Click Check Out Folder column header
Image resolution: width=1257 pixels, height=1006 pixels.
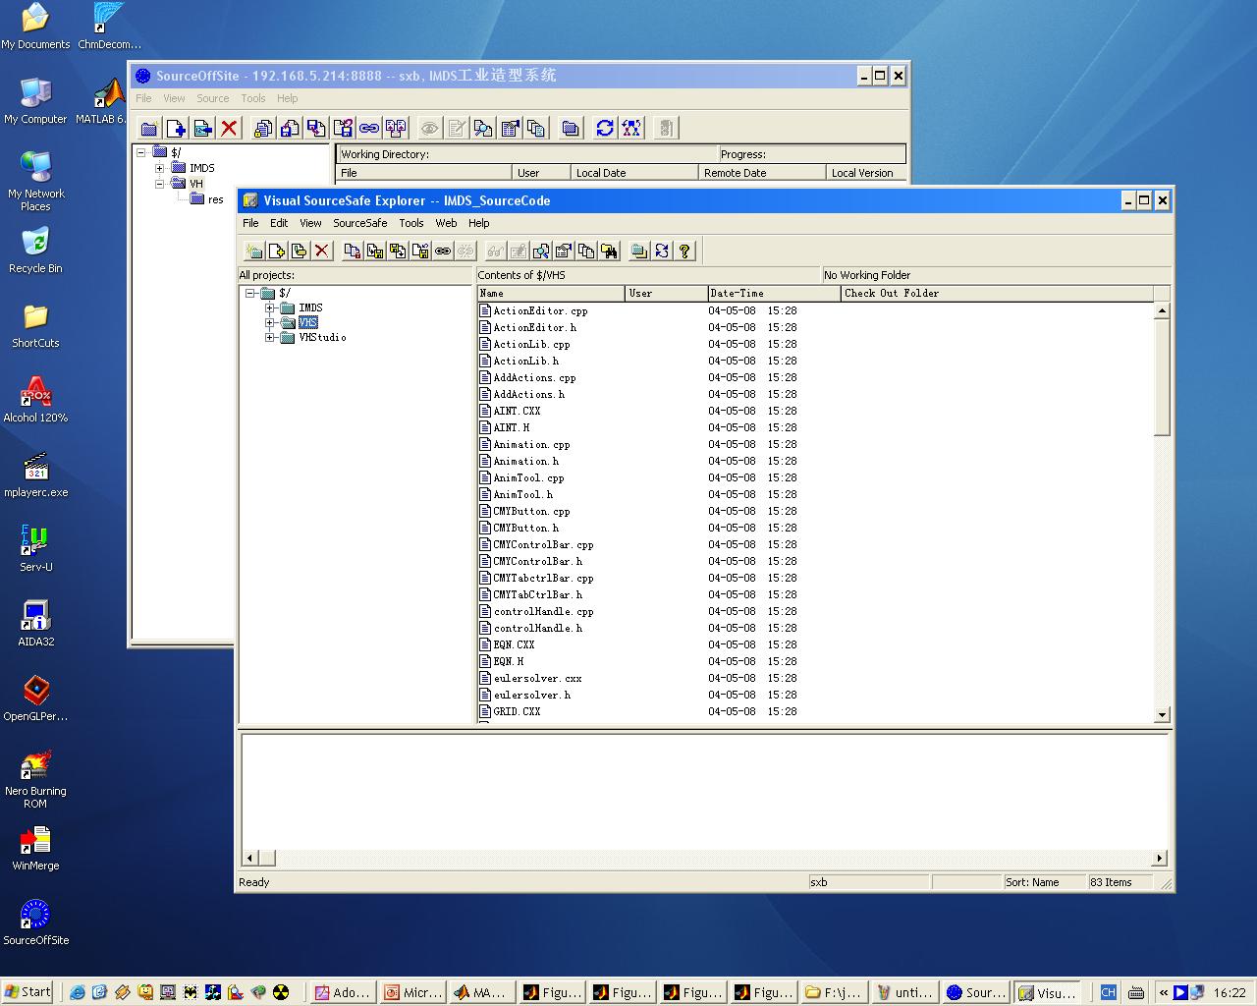coord(997,293)
